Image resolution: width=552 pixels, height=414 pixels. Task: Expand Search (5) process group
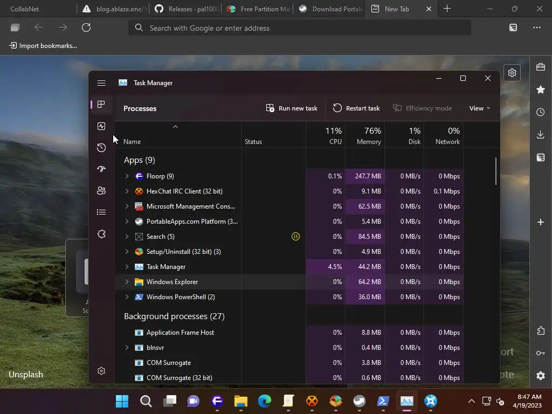[127, 237]
